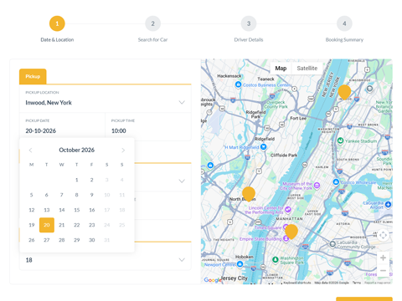This screenshot has height=301, width=402.
Task: Choose October 22 in calendar
Action: 77,225
